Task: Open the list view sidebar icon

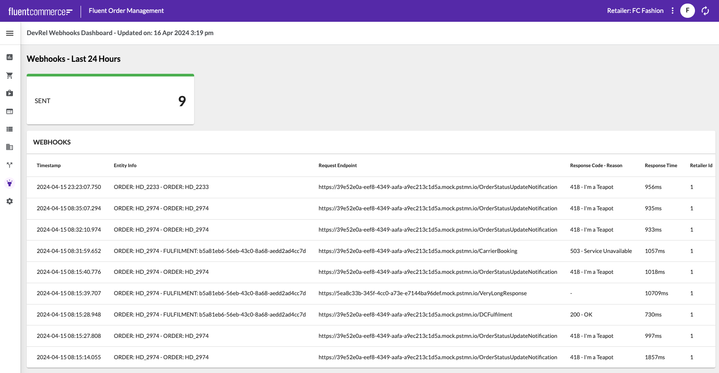Action: [x=10, y=129]
